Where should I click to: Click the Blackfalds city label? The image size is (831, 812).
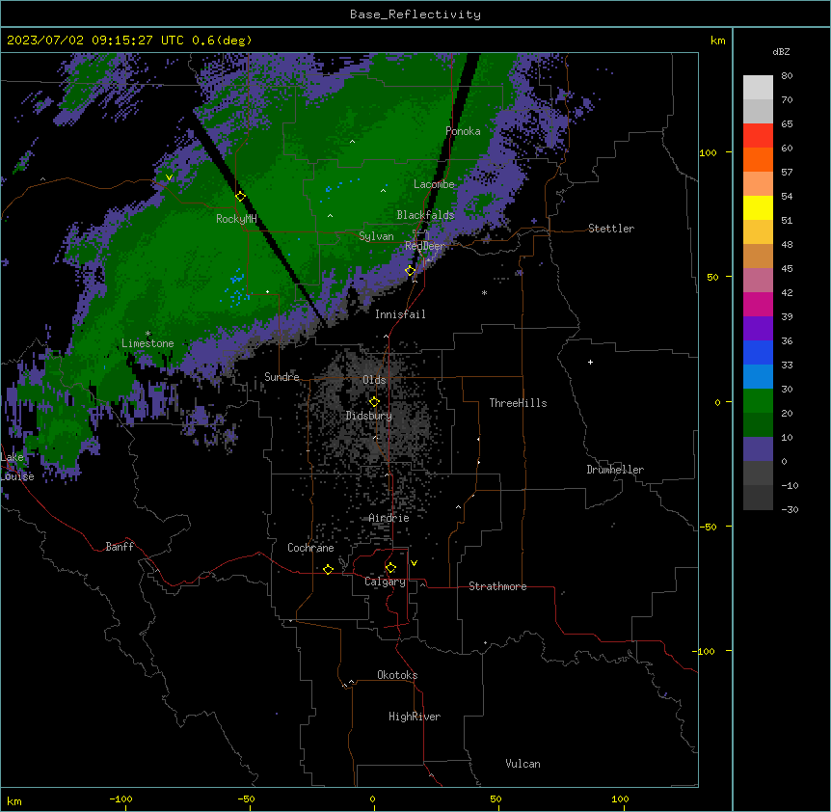click(x=425, y=215)
